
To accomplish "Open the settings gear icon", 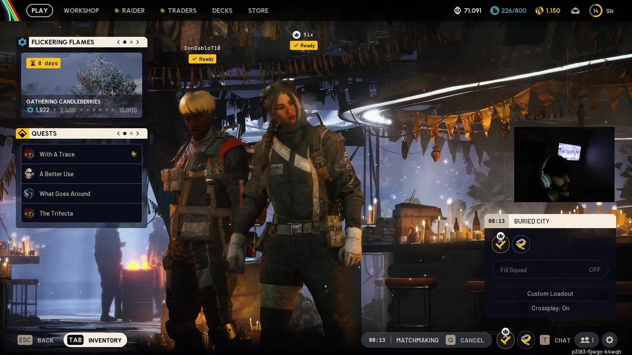I will [610, 340].
